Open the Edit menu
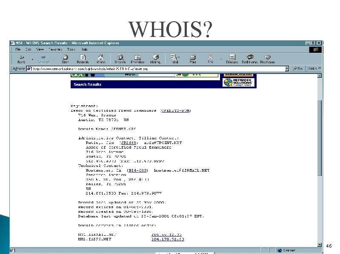 click(29, 49)
